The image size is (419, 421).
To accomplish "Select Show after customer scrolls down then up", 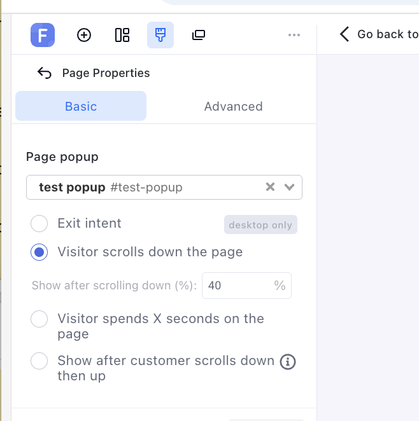I will coord(39,361).
